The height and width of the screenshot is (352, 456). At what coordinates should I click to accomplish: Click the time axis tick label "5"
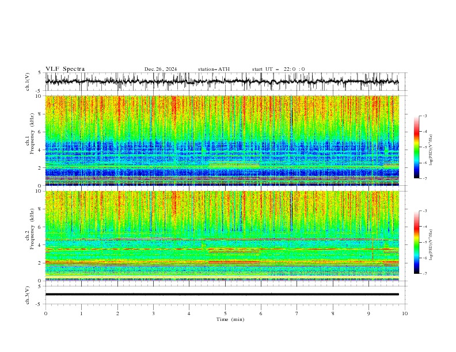(x=225, y=313)
